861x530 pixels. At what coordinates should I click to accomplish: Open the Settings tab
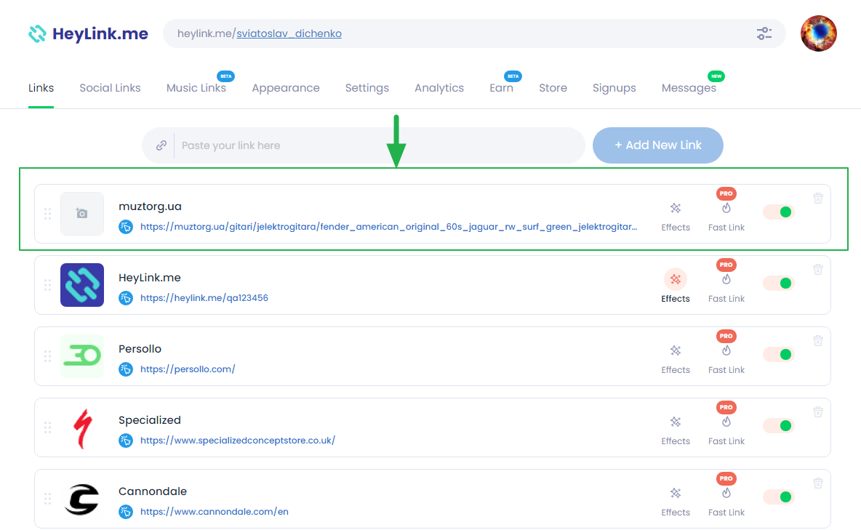367,88
